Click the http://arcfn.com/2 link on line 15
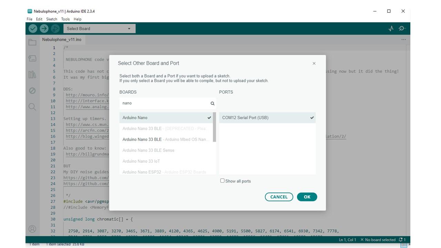The height and width of the screenshot is (248, 441). [x=87, y=131]
